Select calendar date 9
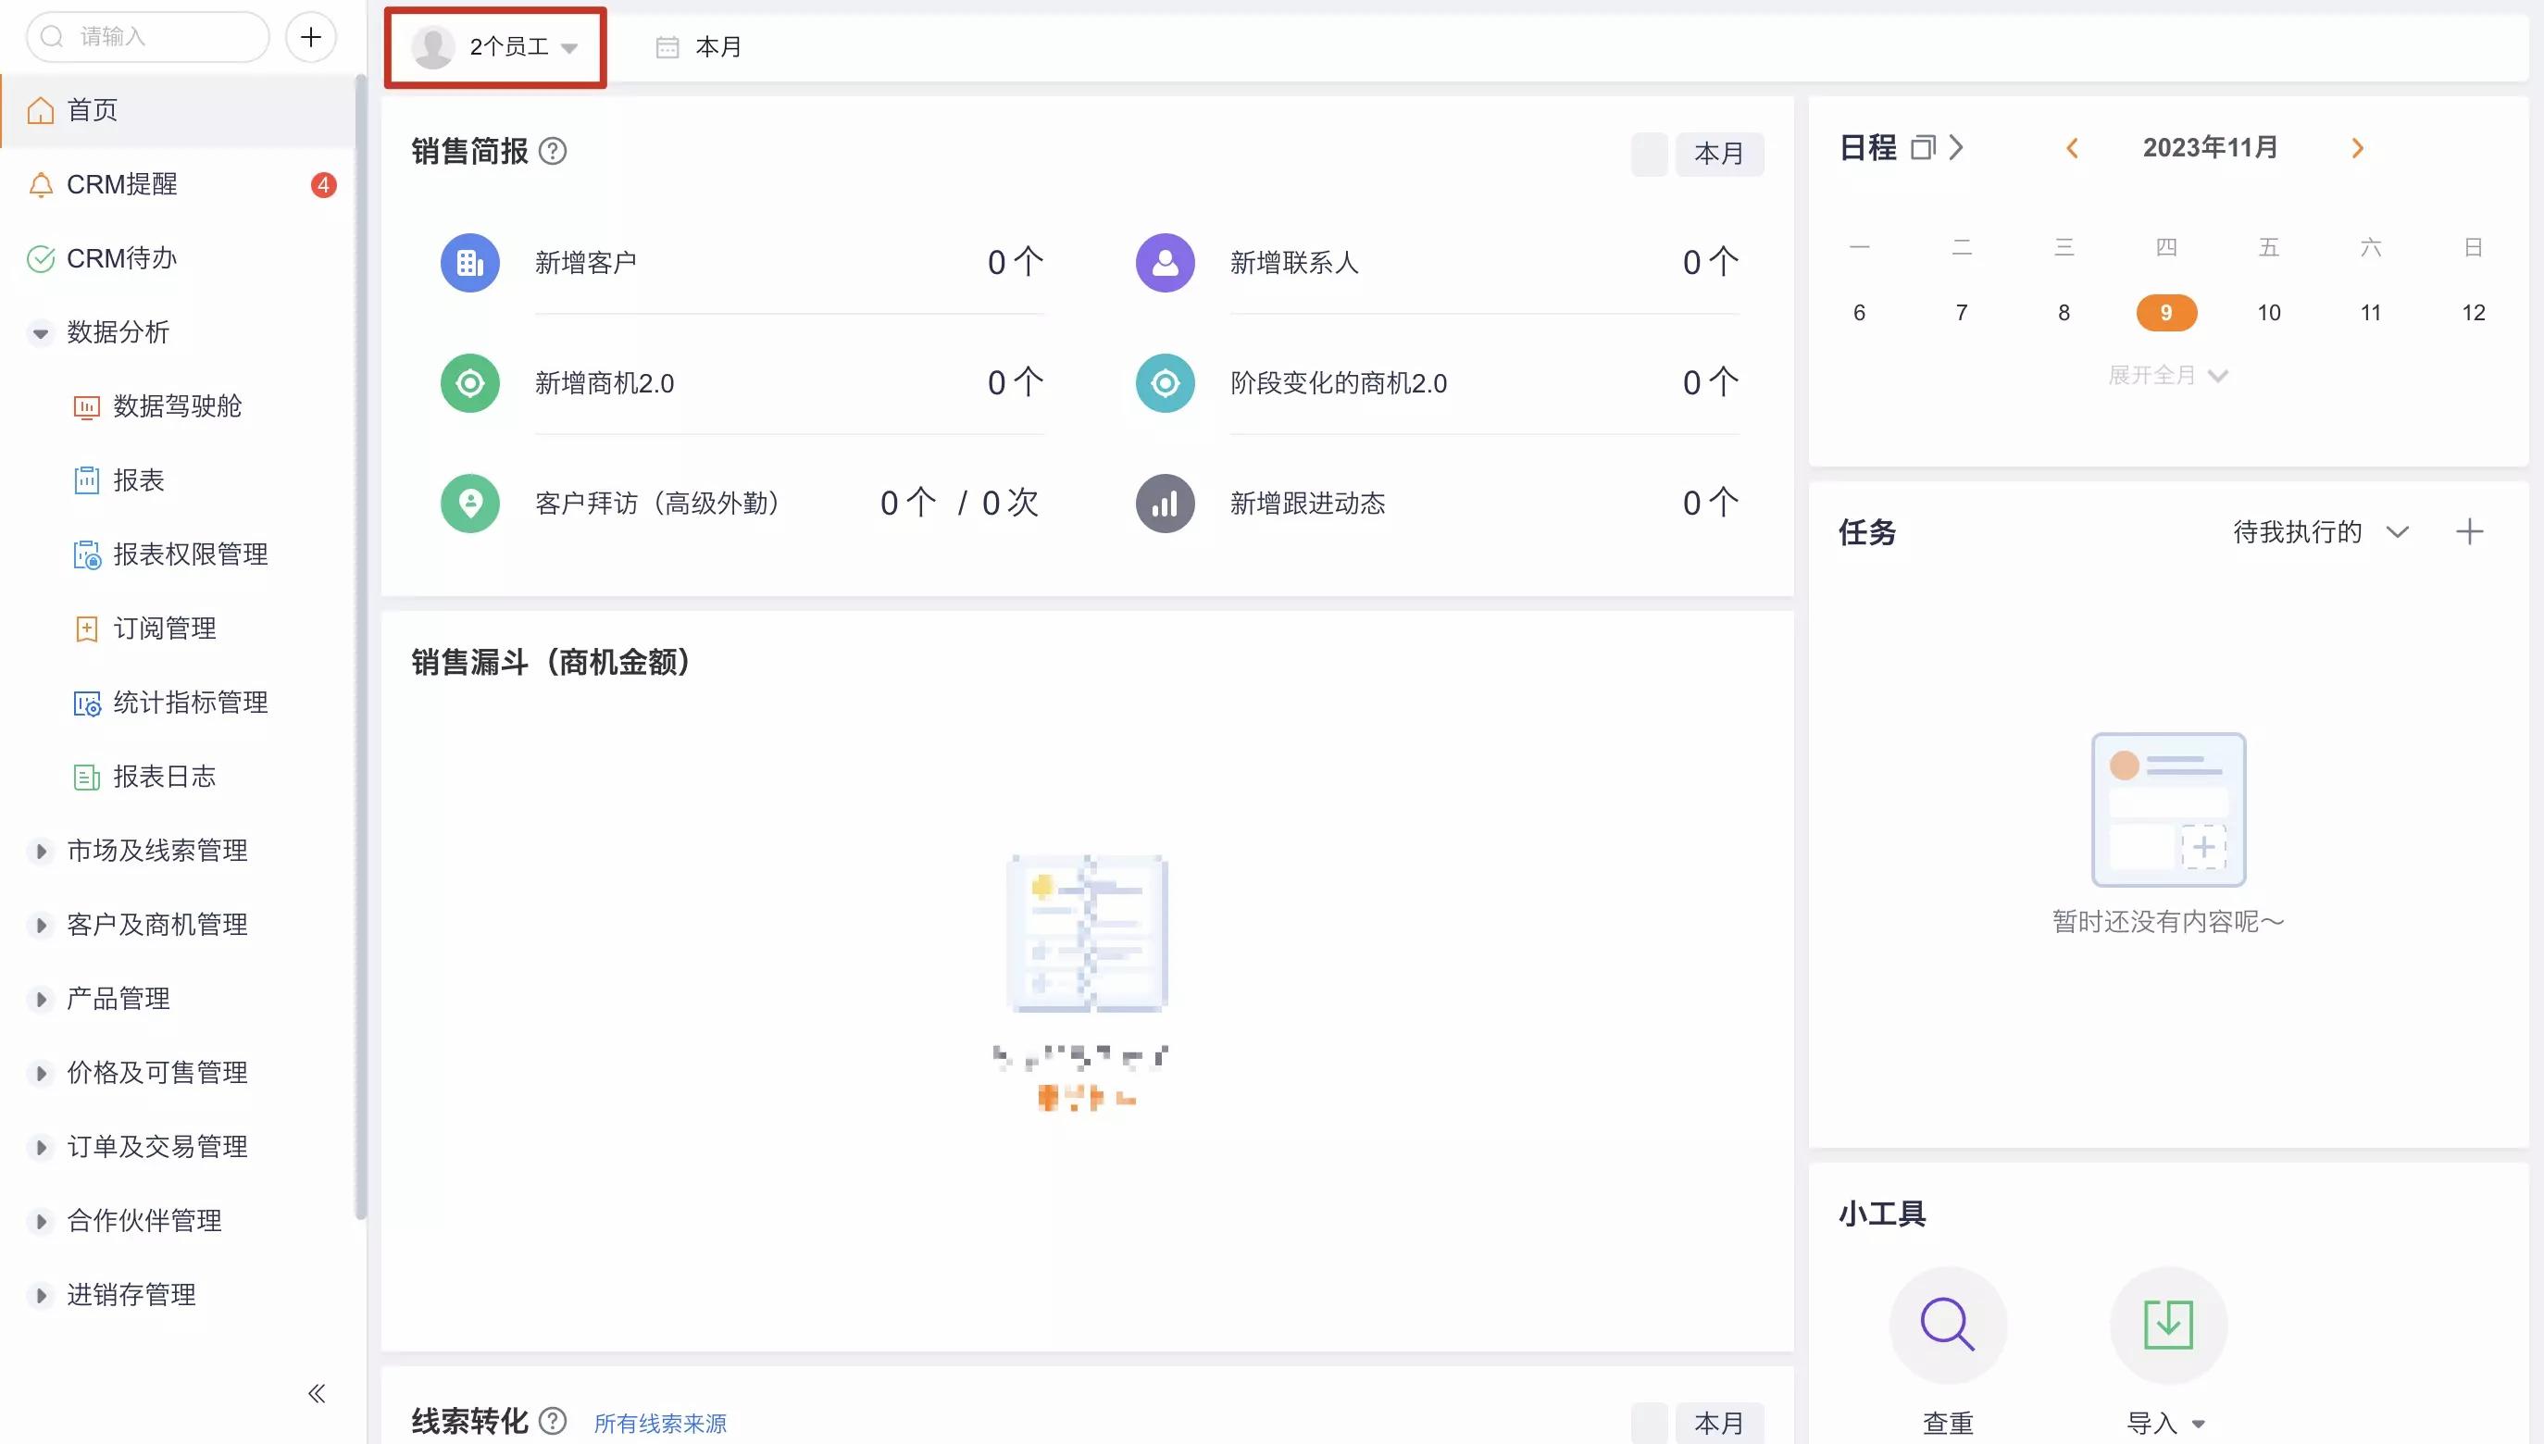The image size is (2544, 1444). pos(2166,313)
